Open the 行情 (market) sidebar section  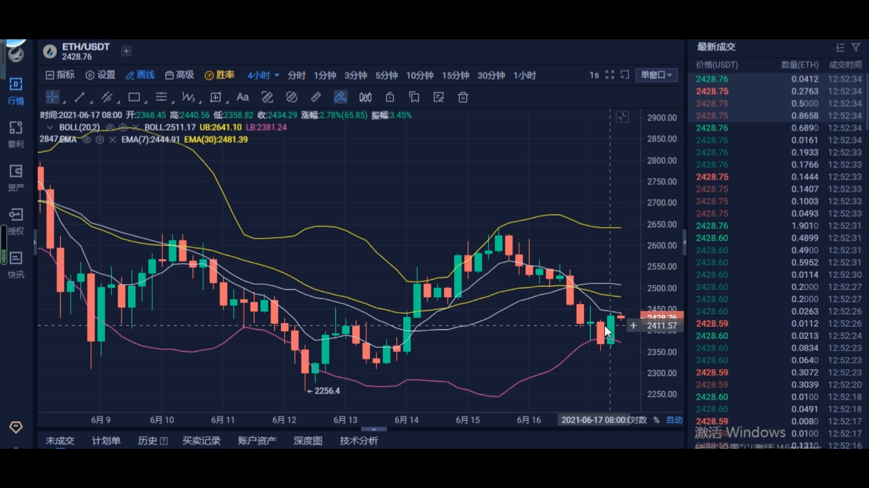(x=16, y=91)
